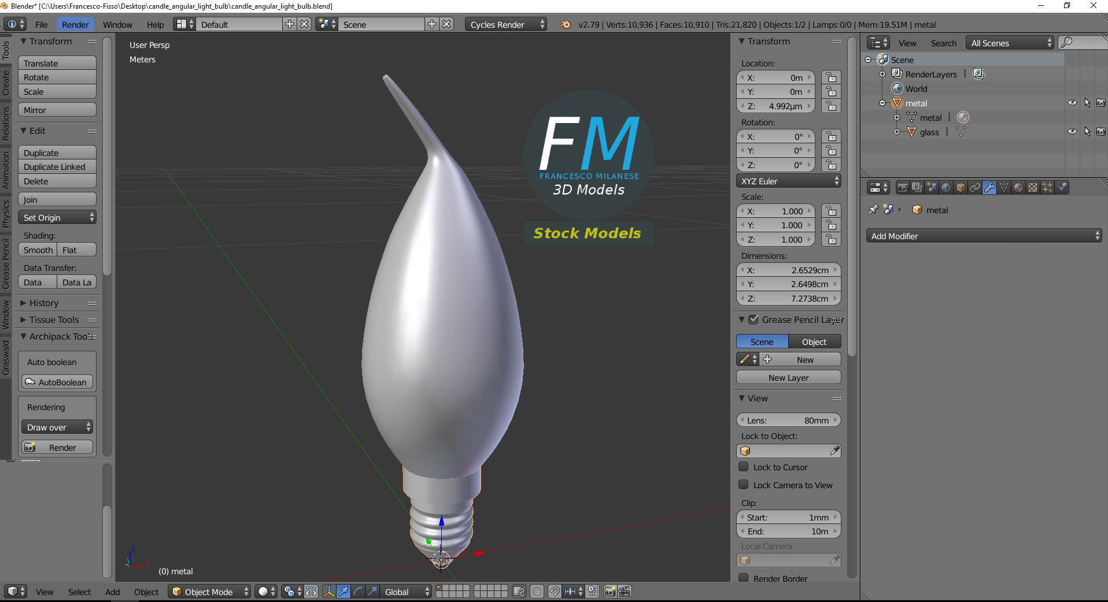Open the Set Origin dropdown

tap(57, 217)
